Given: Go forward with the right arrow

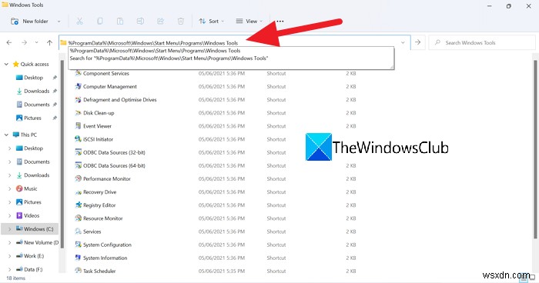Looking at the screenshot, I should (x=24, y=42).
